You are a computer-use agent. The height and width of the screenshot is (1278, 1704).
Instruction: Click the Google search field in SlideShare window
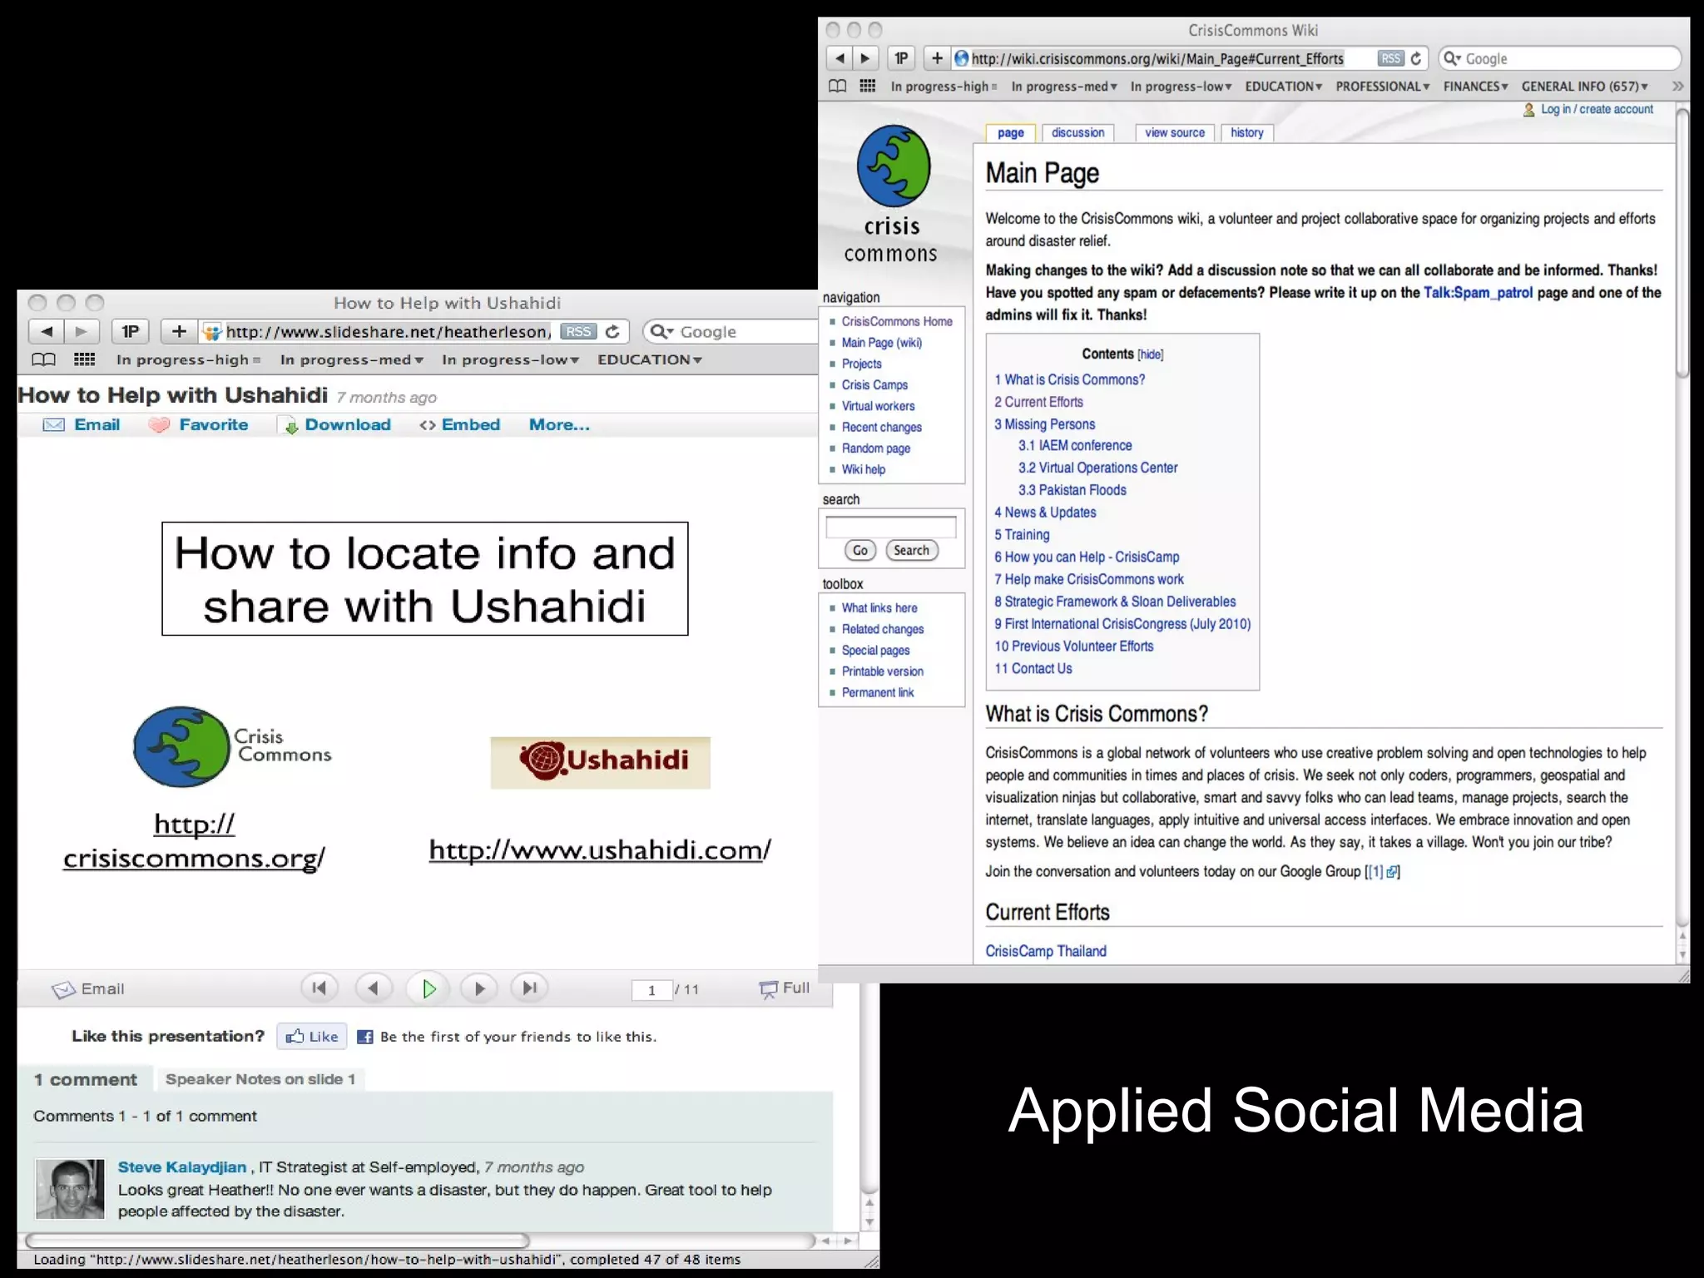(732, 331)
